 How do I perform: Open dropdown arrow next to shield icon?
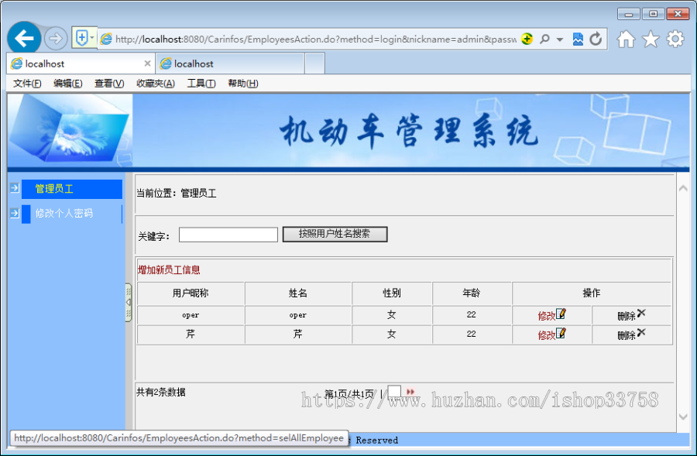[x=92, y=38]
